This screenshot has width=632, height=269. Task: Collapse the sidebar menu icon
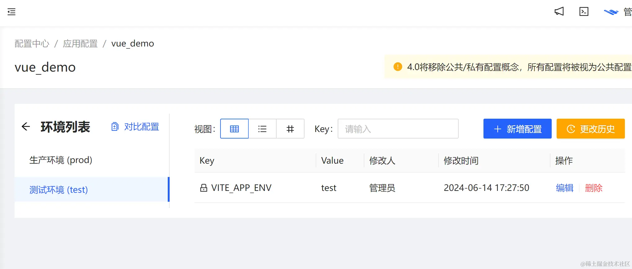(11, 12)
